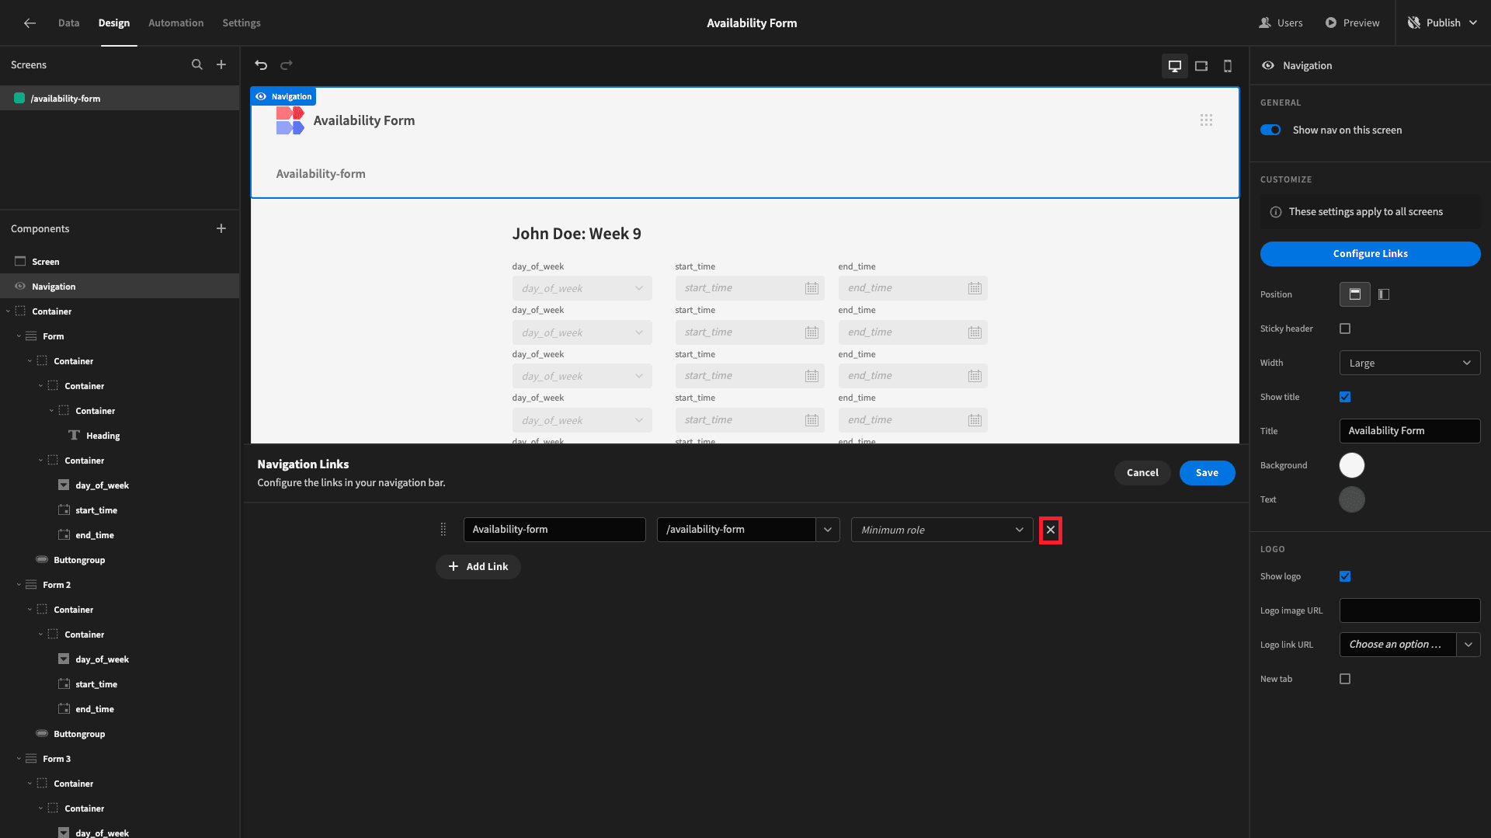Add a component with plus icon
The width and height of the screenshot is (1491, 838).
click(221, 228)
